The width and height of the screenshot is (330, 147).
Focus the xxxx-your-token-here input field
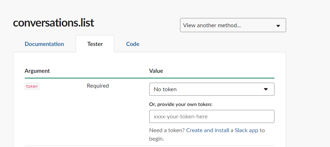pos(212,116)
